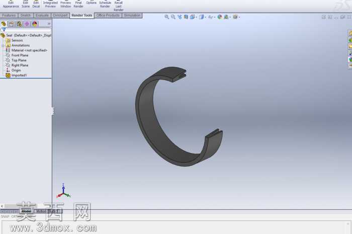Open the DimXpertManager tab icon

pos(27,24)
